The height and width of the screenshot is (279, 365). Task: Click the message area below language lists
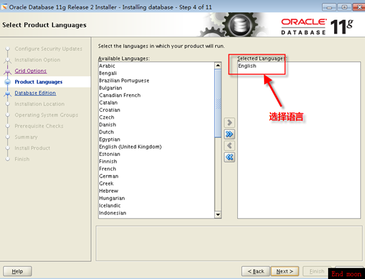tap(229, 243)
